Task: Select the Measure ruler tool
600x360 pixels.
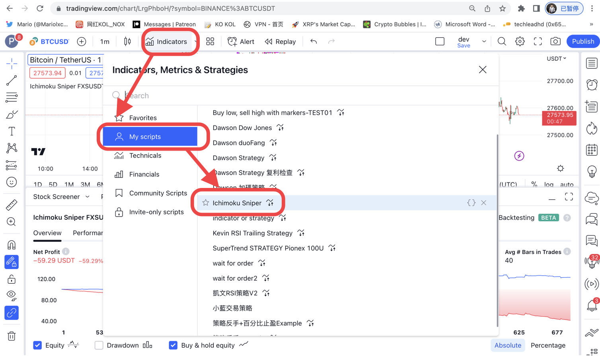Action: [12, 205]
